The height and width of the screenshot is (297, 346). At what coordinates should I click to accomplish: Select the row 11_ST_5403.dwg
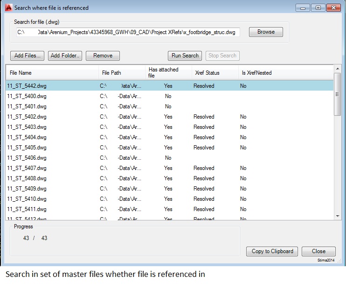coord(169,127)
